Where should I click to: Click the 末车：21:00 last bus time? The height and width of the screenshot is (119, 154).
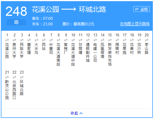tap(42, 24)
